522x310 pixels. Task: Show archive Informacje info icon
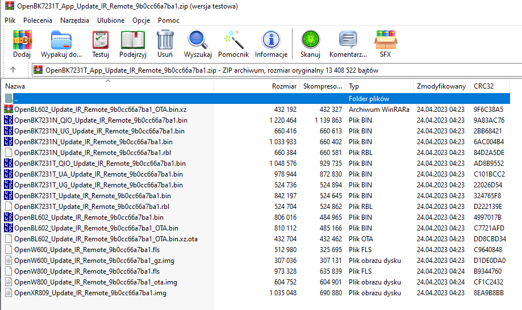point(271,40)
